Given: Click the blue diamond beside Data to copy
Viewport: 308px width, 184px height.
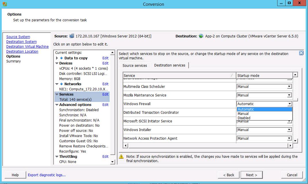Looking at the screenshot, I should (x=62, y=58).
